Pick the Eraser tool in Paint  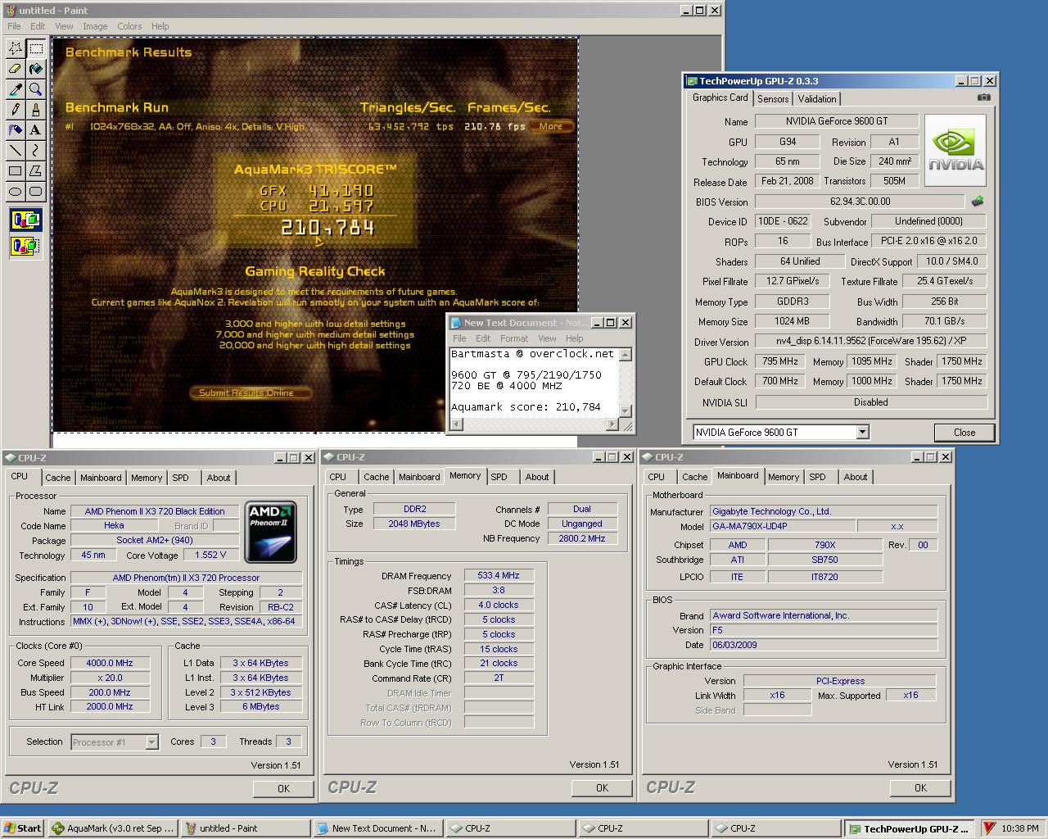click(x=15, y=69)
